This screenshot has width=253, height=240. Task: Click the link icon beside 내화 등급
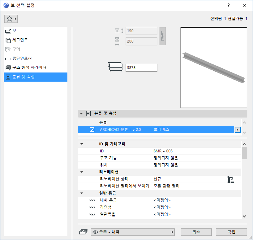92,200
